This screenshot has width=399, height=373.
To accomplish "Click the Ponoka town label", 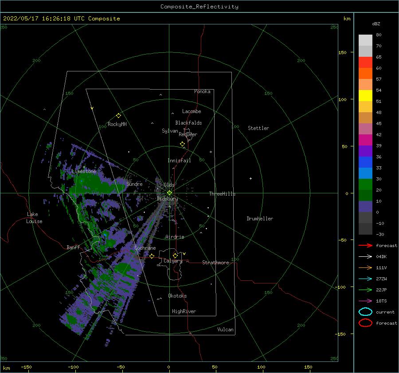I will click(202, 91).
